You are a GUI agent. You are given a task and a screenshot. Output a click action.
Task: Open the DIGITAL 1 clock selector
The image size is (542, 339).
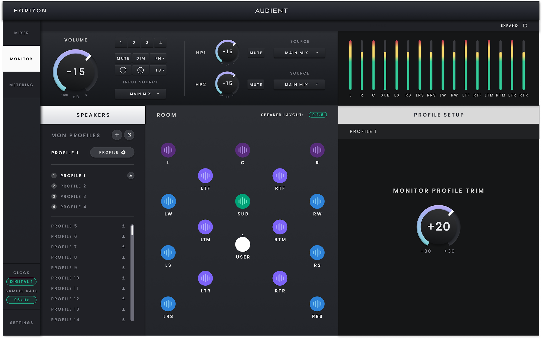click(21, 282)
